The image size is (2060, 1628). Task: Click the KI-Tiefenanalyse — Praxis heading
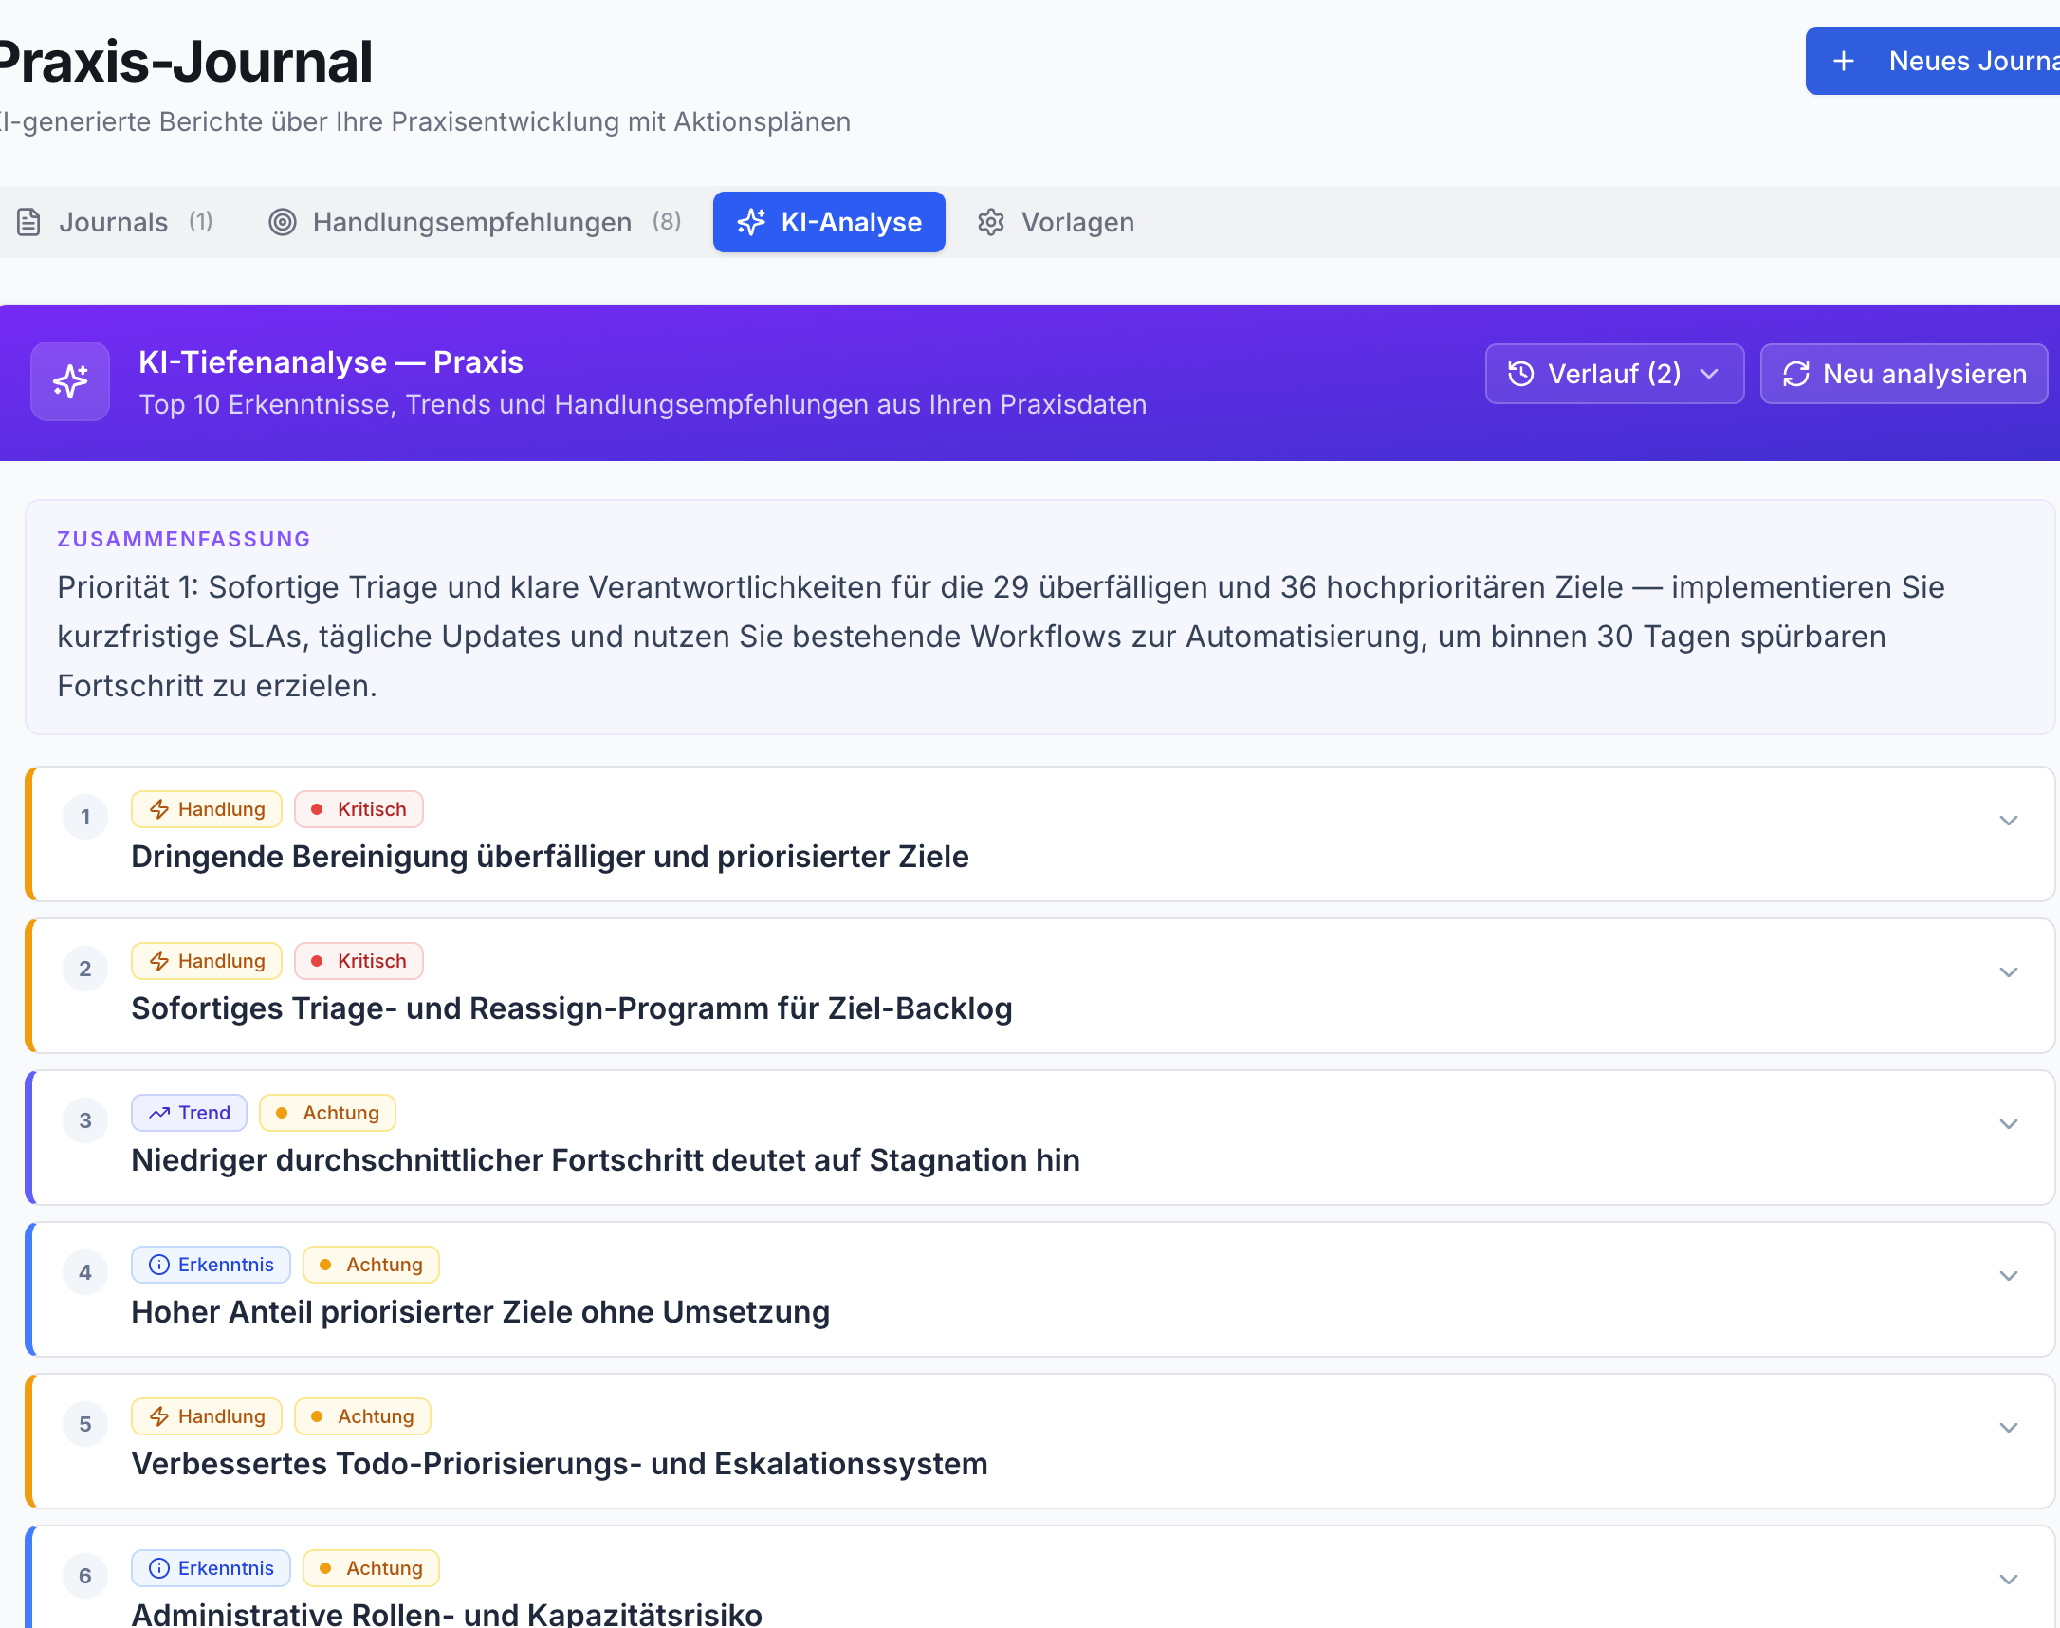(x=331, y=362)
